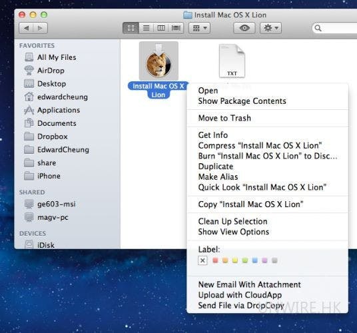The height and width of the screenshot is (333, 357).
Task: Switch to Cover Flow view
Action: click(x=176, y=28)
